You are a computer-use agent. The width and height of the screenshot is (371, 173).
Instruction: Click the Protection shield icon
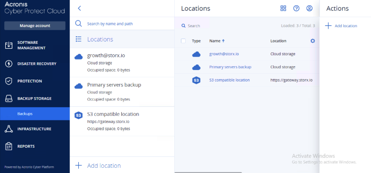click(9, 81)
